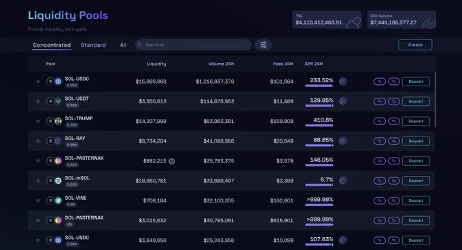
Task: Click rewards badge icon beside 107.63% APR
Action: [342, 240]
